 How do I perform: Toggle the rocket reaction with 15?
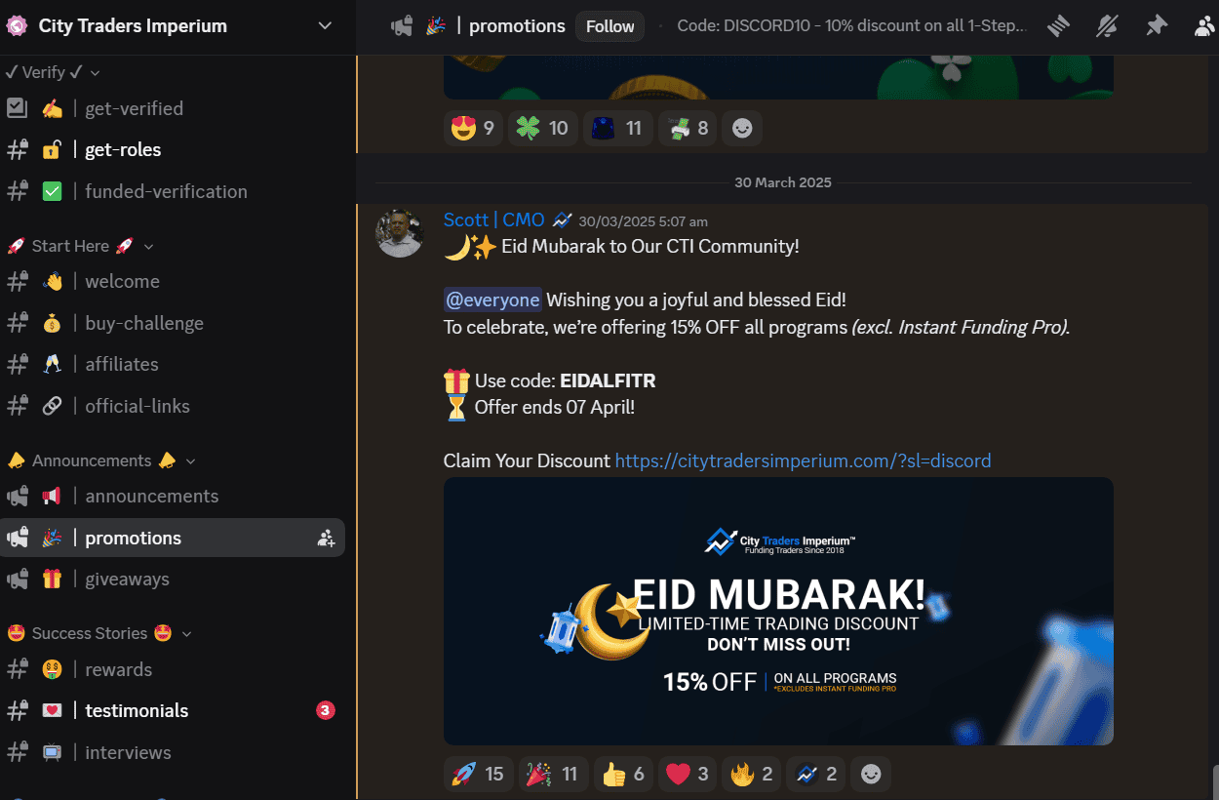tap(478, 774)
